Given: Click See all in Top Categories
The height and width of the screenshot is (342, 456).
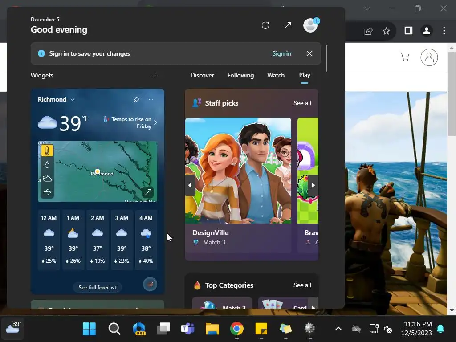Looking at the screenshot, I should coord(302,285).
